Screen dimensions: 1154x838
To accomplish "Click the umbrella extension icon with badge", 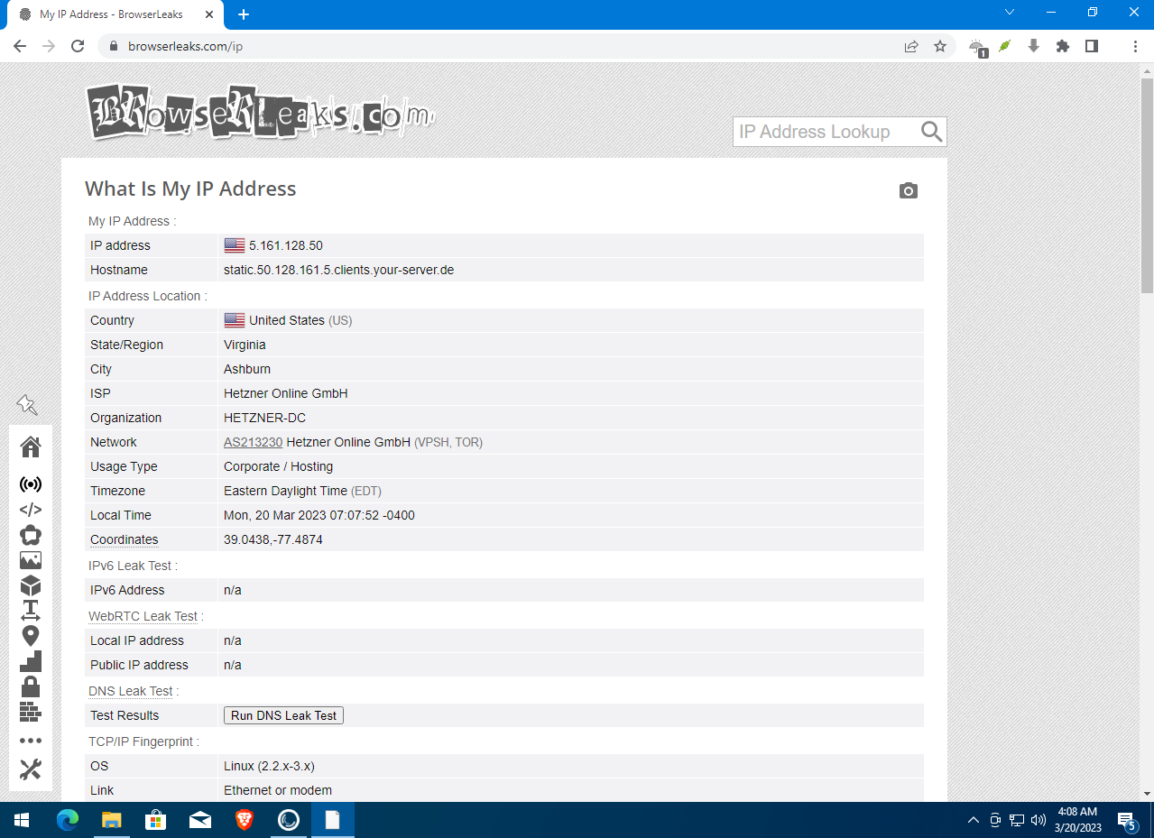I will 977,47.
